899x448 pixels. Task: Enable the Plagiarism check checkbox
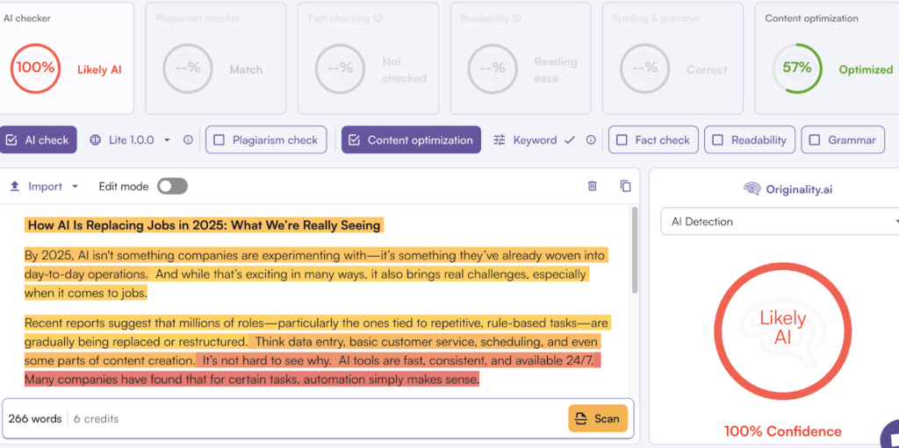pos(219,139)
